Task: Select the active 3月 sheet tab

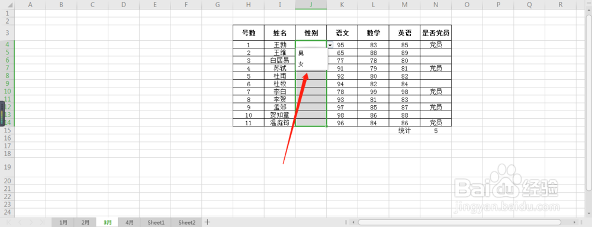Action: pyautogui.click(x=108, y=222)
